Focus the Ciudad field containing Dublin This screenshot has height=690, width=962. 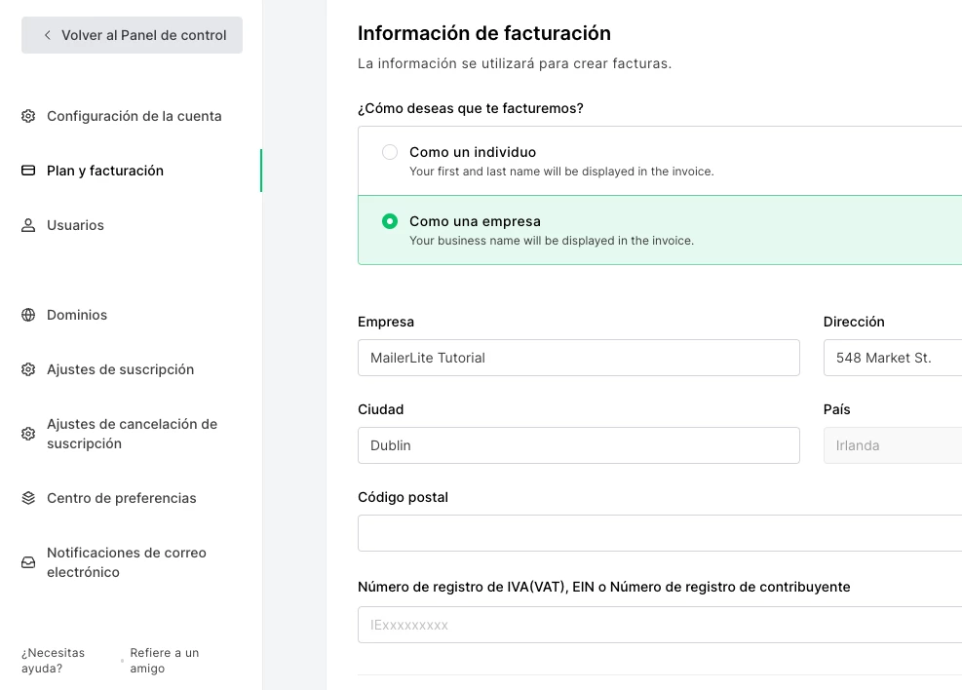[578, 445]
